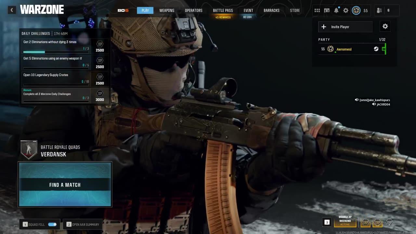Click the 45 REWARDS label under Battle Pass
Viewport: 416px width, 234px height.
click(x=223, y=17)
